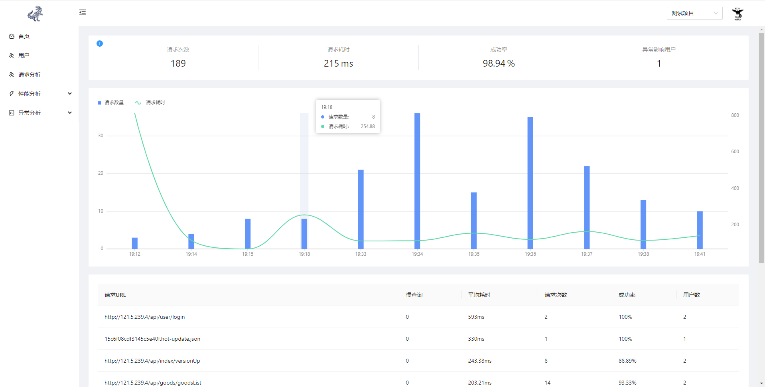Click the 593ms average time cell
Screen dimensions: 765x387
pyautogui.click(x=476, y=317)
